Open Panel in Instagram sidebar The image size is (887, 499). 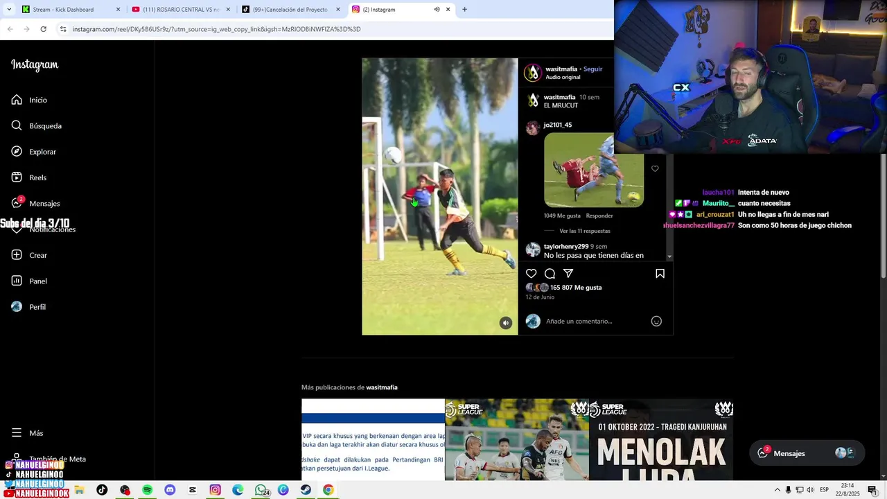[x=29, y=281]
